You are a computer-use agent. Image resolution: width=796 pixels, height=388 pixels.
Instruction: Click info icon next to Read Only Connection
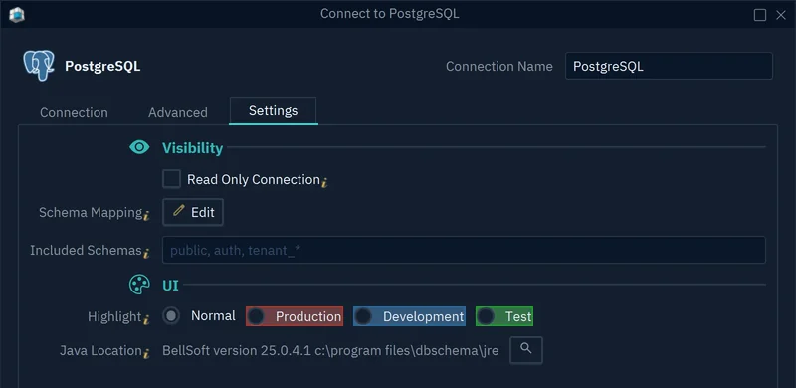click(x=324, y=182)
